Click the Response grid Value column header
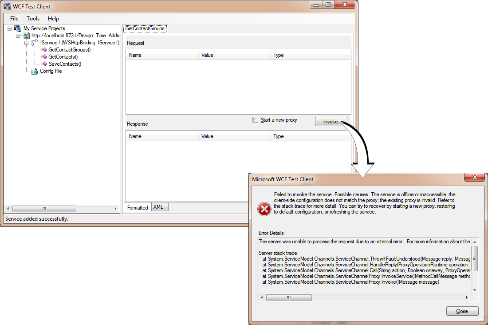 [234, 136]
